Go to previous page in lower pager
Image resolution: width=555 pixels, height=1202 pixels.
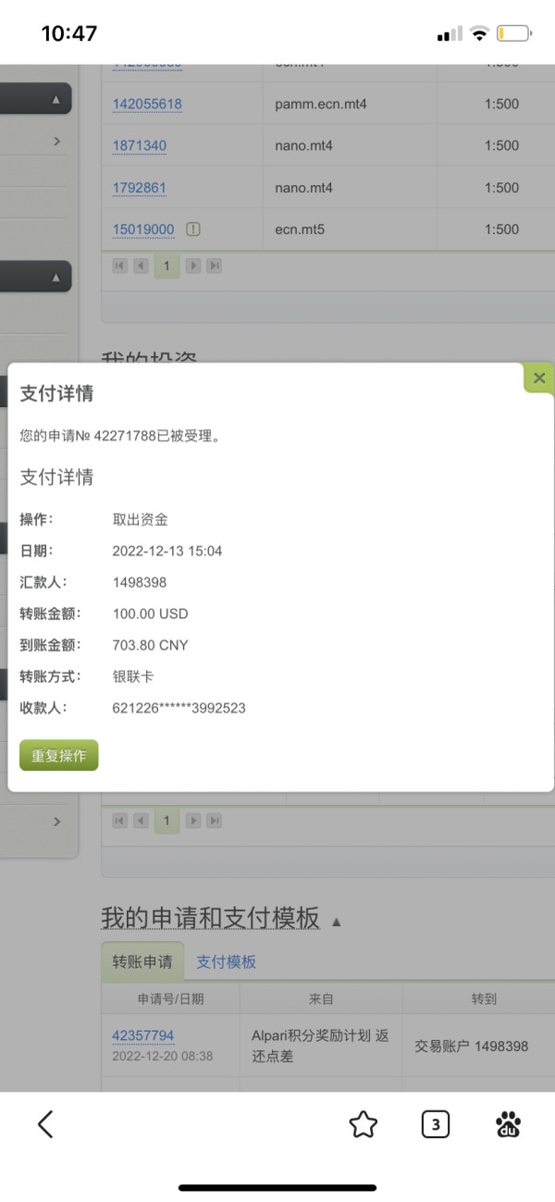click(142, 821)
